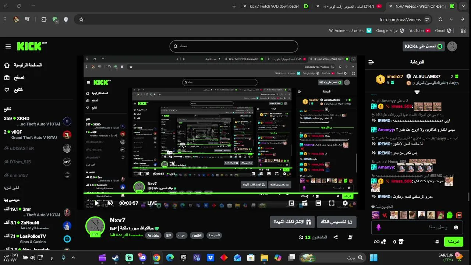Select the Nxv7 Videos browser tab
Image resolution: width=471 pixels, height=265 pixels.
click(422, 6)
